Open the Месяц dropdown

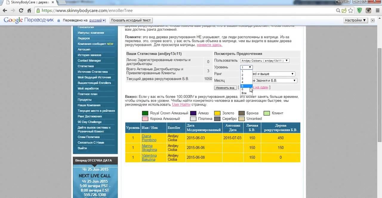coord(269,81)
